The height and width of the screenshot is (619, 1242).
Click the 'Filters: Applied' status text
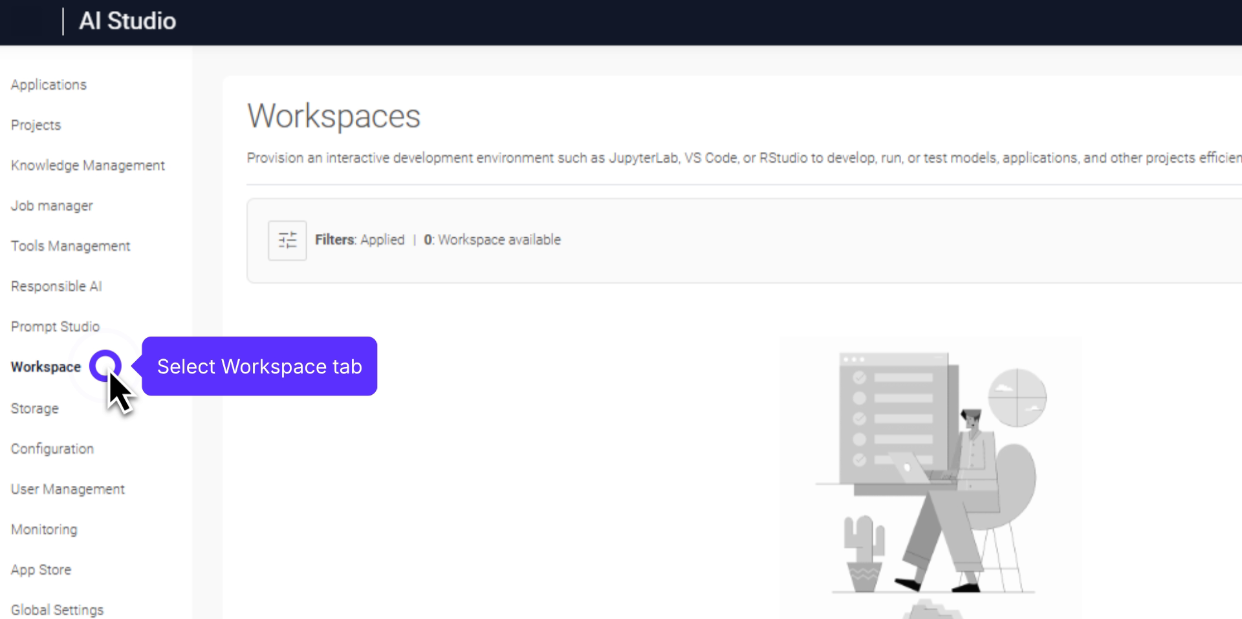[360, 240]
